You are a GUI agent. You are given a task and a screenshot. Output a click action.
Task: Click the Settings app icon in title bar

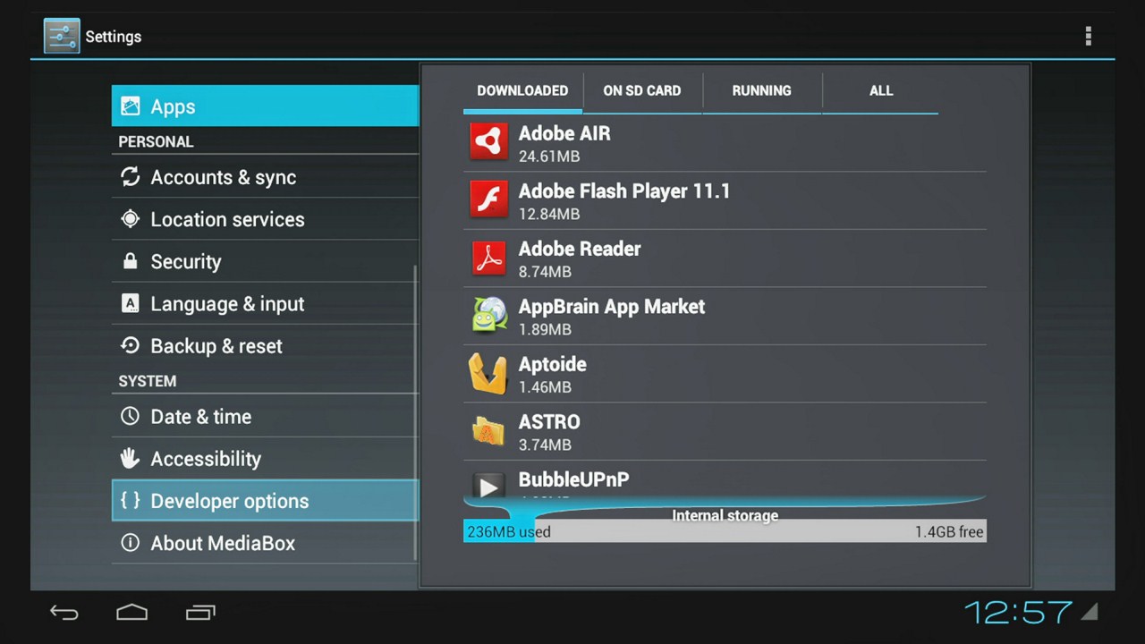[62, 36]
